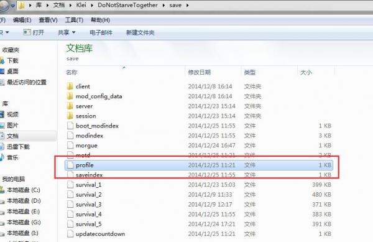Viewport: 373px width, 242px height.
Task: Open the 查看(V) menu
Action: click(x=48, y=21)
